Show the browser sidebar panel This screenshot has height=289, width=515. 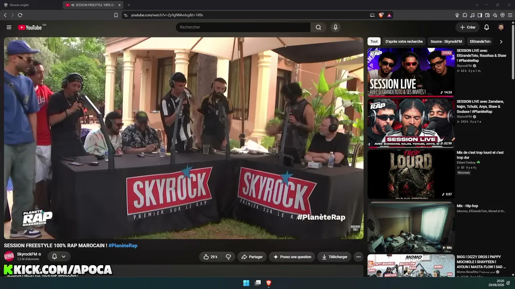[x=480, y=15]
